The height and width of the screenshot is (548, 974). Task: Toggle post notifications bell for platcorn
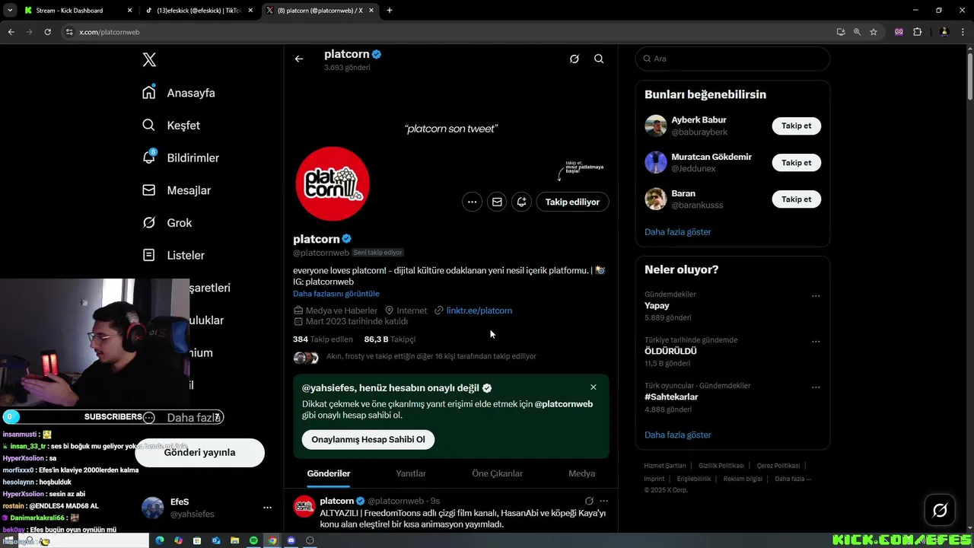point(521,202)
